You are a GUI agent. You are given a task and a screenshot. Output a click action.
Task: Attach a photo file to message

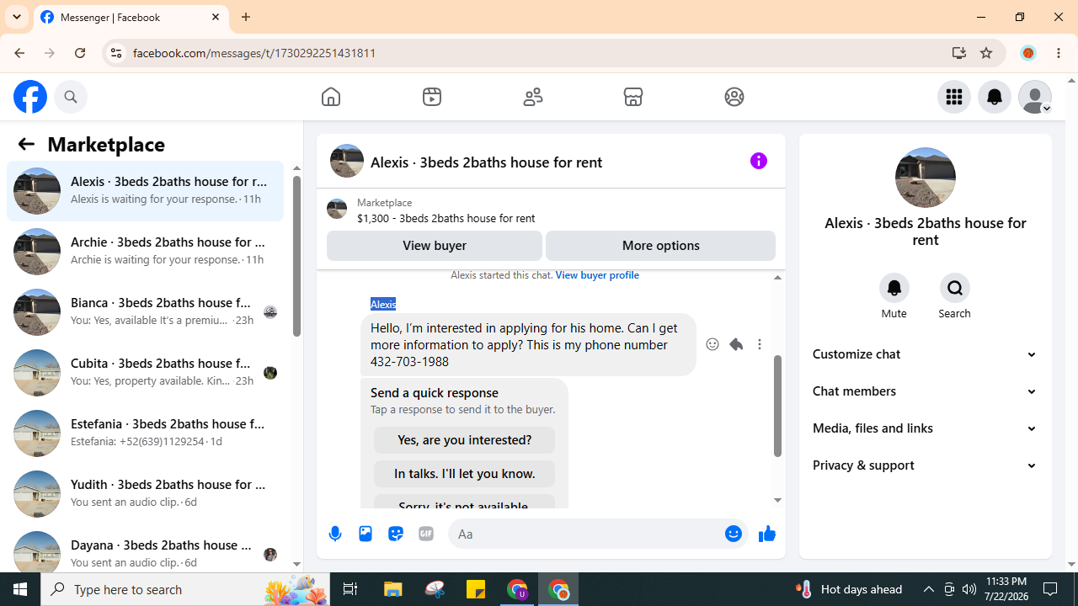pyautogui.click(x=366, y=534)
